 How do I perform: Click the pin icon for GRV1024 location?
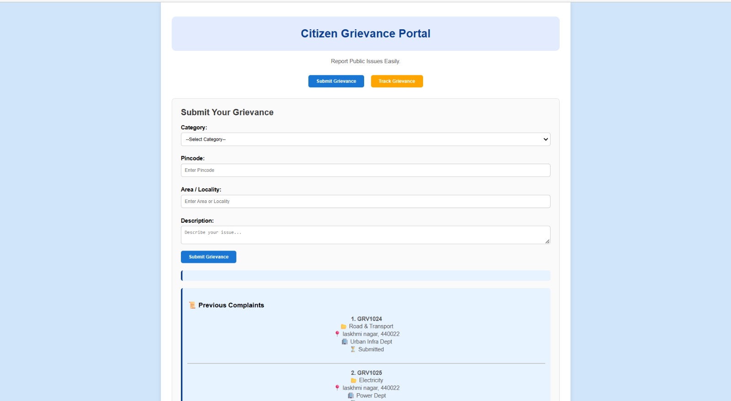(337, 334)
